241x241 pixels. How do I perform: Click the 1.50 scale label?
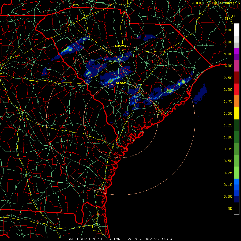click(228, 114)
